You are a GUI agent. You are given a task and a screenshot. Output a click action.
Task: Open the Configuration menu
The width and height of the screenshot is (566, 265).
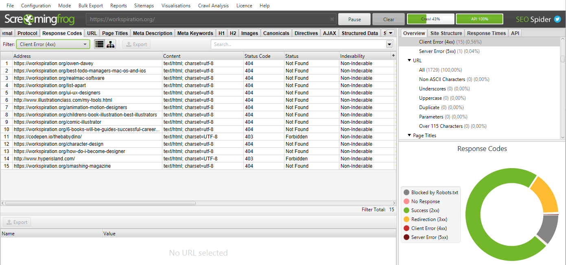36,6
